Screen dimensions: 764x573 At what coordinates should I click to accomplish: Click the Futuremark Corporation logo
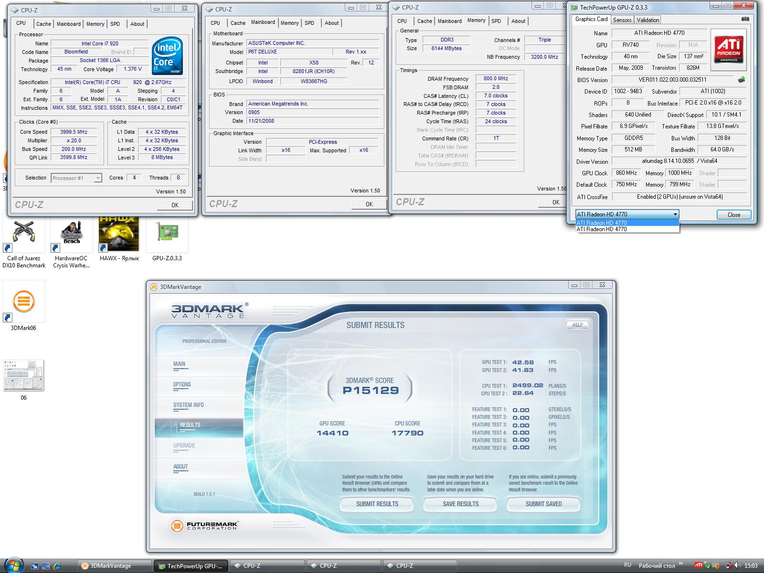pos(204,526)
